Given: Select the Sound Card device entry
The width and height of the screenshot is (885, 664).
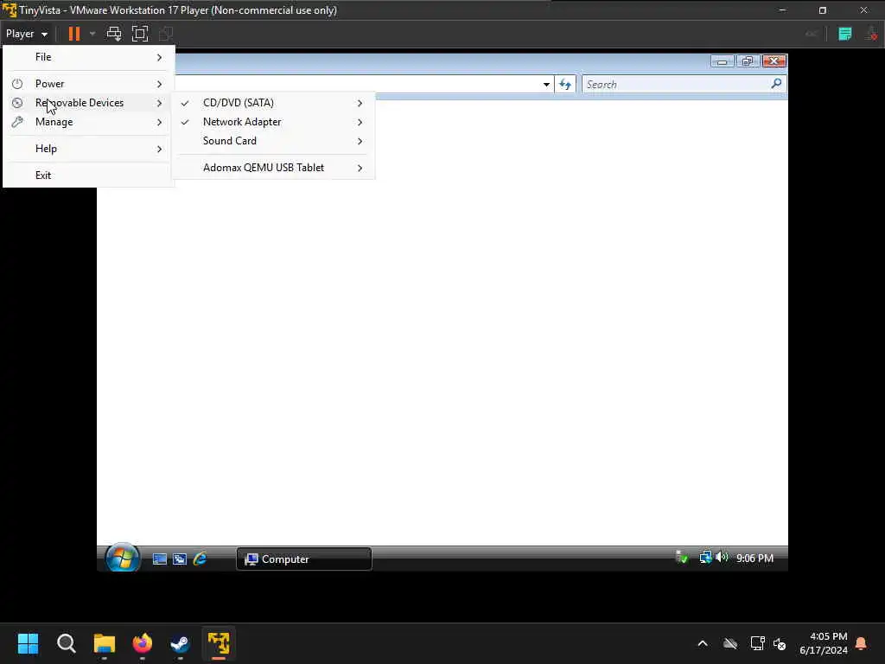Looking at the screenshot, I should pos(273,141).
